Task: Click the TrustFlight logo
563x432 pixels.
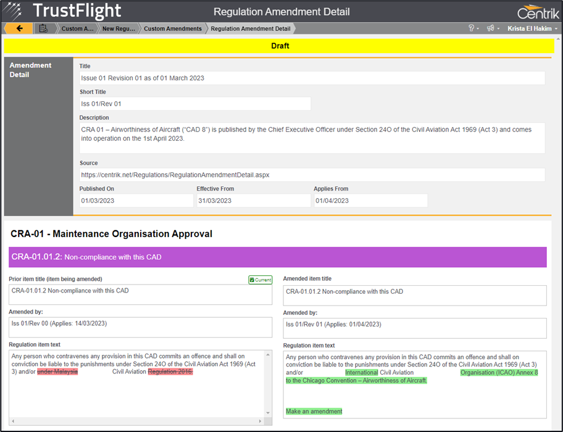Action: click(63, 11)
